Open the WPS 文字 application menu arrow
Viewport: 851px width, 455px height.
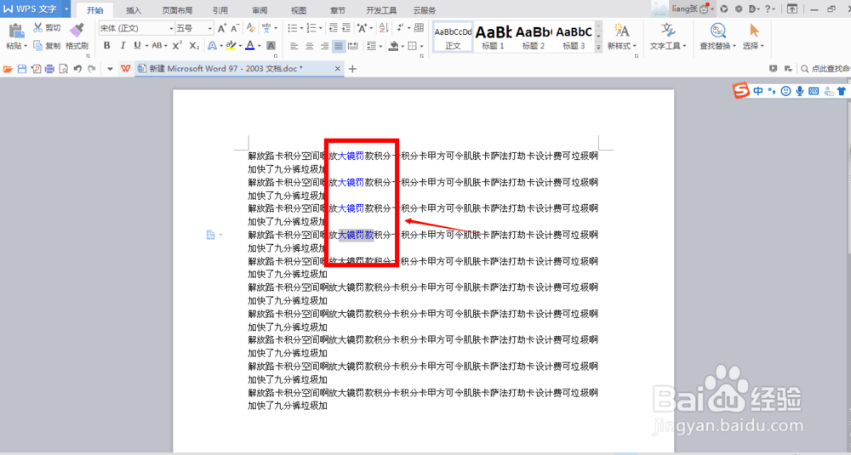[x=66, y=9]
